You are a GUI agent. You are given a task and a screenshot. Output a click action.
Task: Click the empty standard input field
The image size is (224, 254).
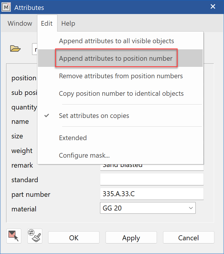[152, 179]
